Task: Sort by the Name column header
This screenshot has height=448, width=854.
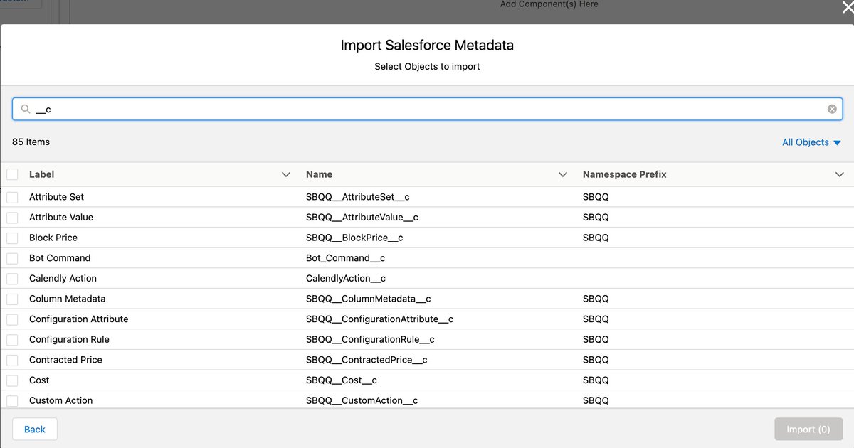Action: (319, 174)
